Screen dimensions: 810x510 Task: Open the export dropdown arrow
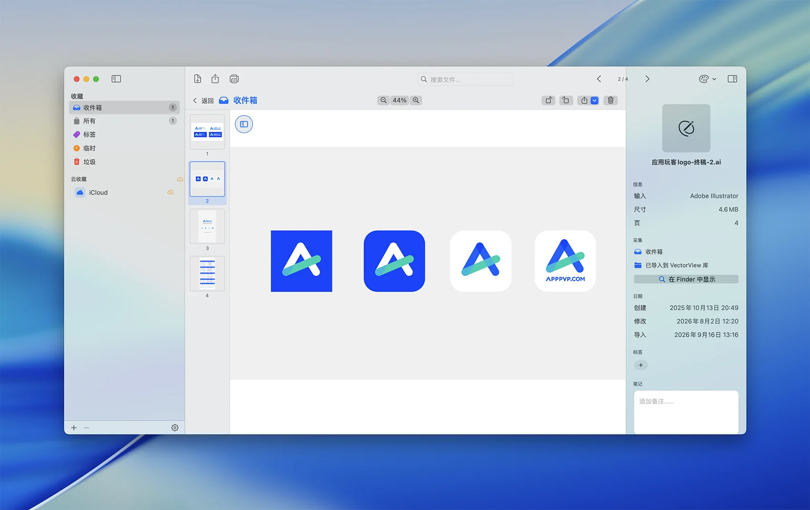(x=594, y=100)
